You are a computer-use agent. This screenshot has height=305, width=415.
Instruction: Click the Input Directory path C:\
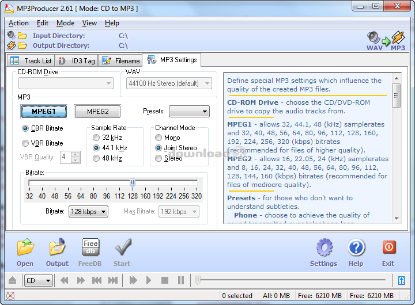click(123, 36)
